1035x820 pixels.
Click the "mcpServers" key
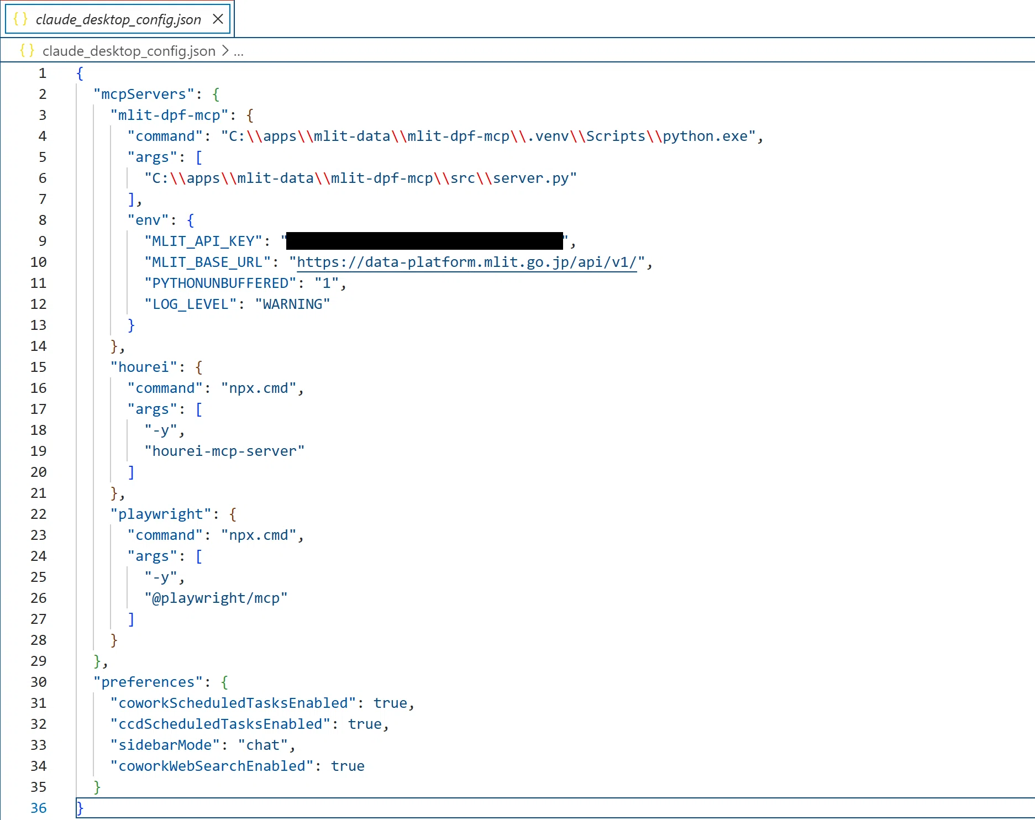(x=144, y=94)
